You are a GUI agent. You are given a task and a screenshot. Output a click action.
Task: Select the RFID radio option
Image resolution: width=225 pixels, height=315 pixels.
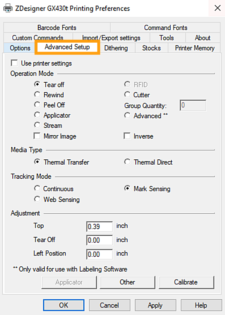[x=127, y=84]
